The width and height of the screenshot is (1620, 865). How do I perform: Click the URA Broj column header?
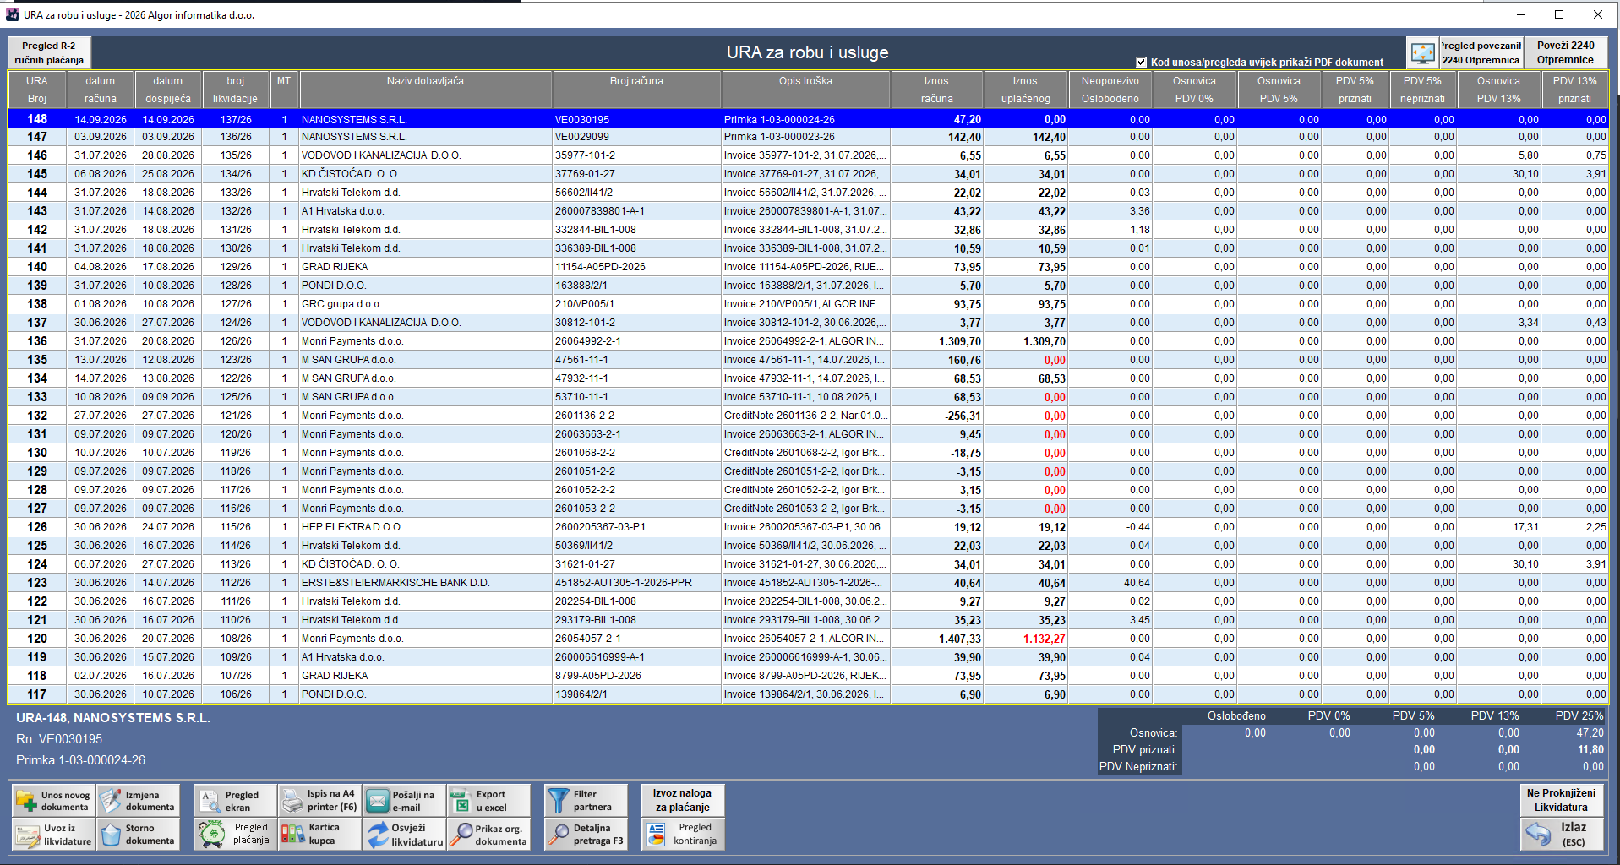(x=37, y=90)
